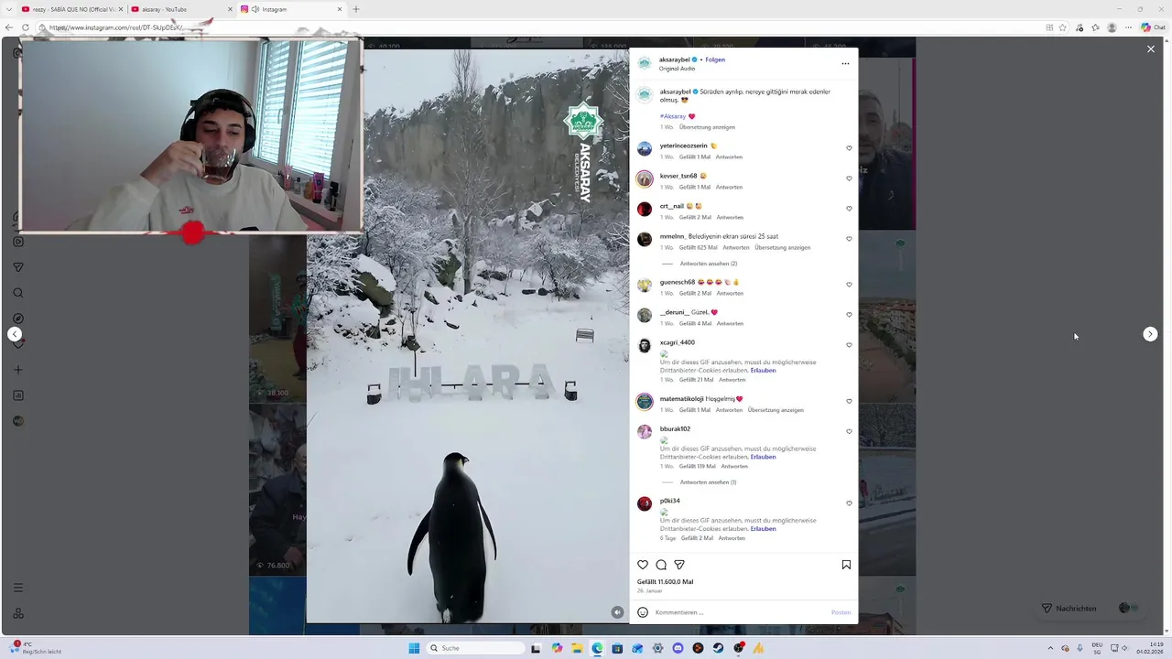1172x659 pixels.
Task: Click Übersetzung anzeigen under the caption
Action: pyautogui.click(x=707, y=127)
